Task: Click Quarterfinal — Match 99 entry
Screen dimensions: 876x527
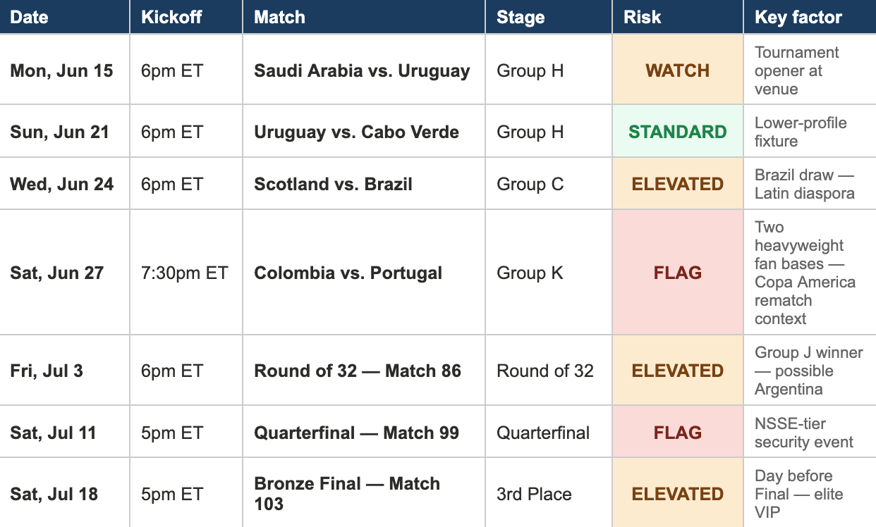Action: [x=356, y=433]
